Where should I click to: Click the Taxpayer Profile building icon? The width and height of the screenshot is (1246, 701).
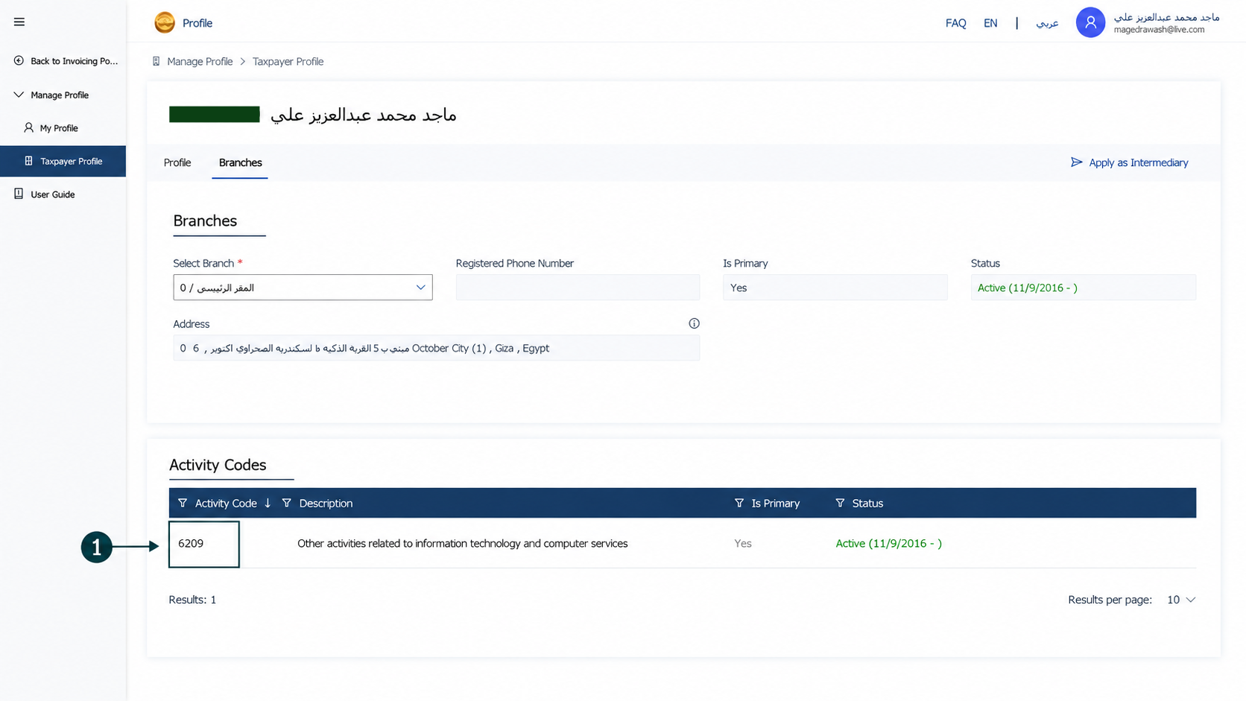point(28,161)
